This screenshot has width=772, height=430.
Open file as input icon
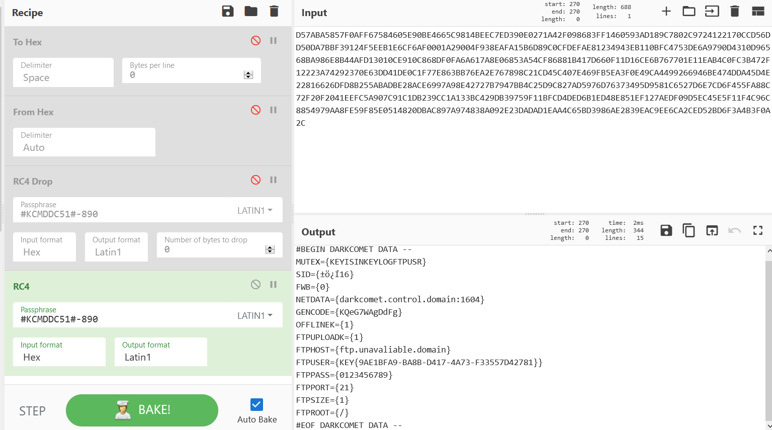712,11
